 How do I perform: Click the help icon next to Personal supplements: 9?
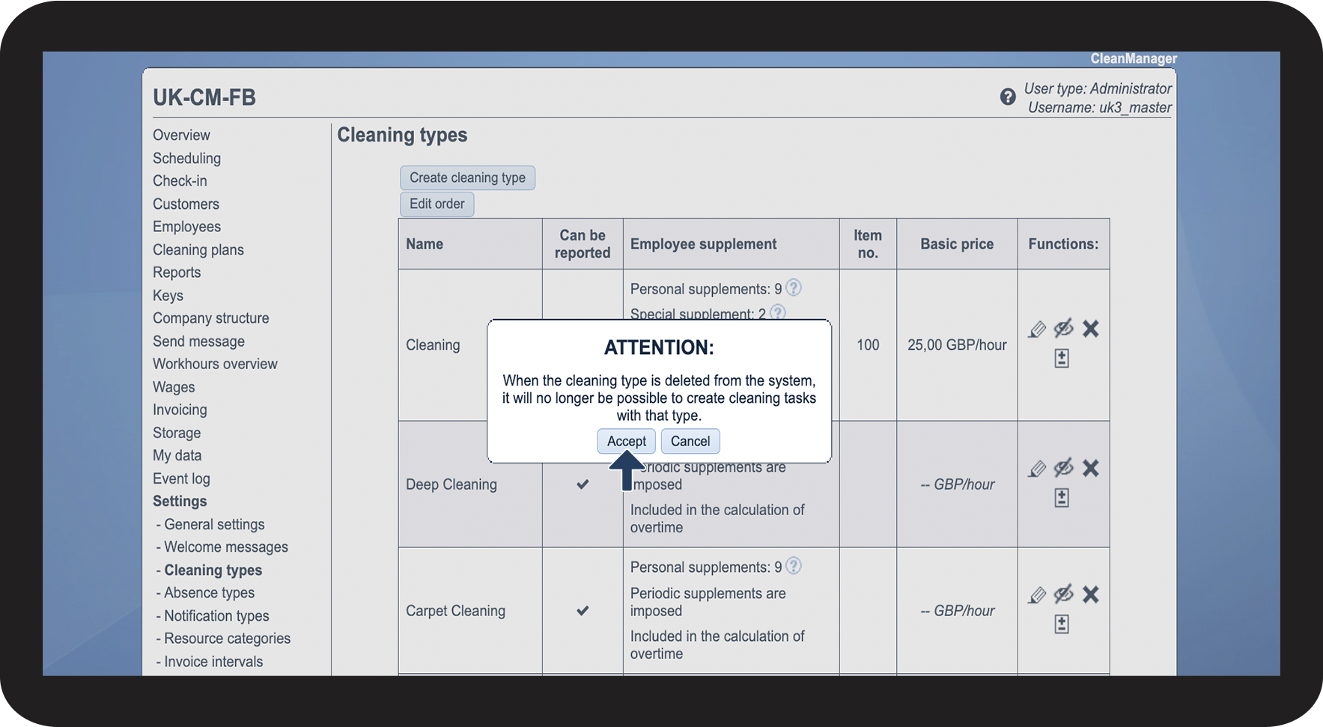[794, 288]
